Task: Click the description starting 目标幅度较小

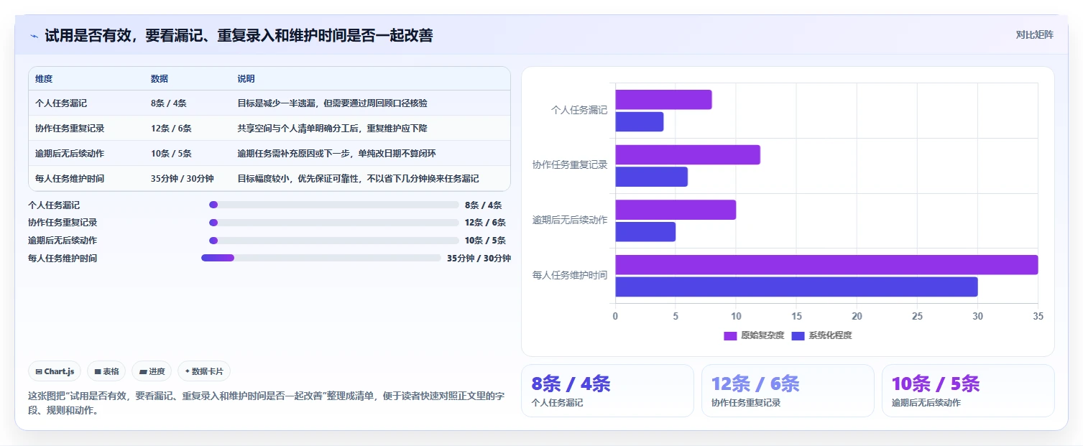Action: (x=359, y=179)
